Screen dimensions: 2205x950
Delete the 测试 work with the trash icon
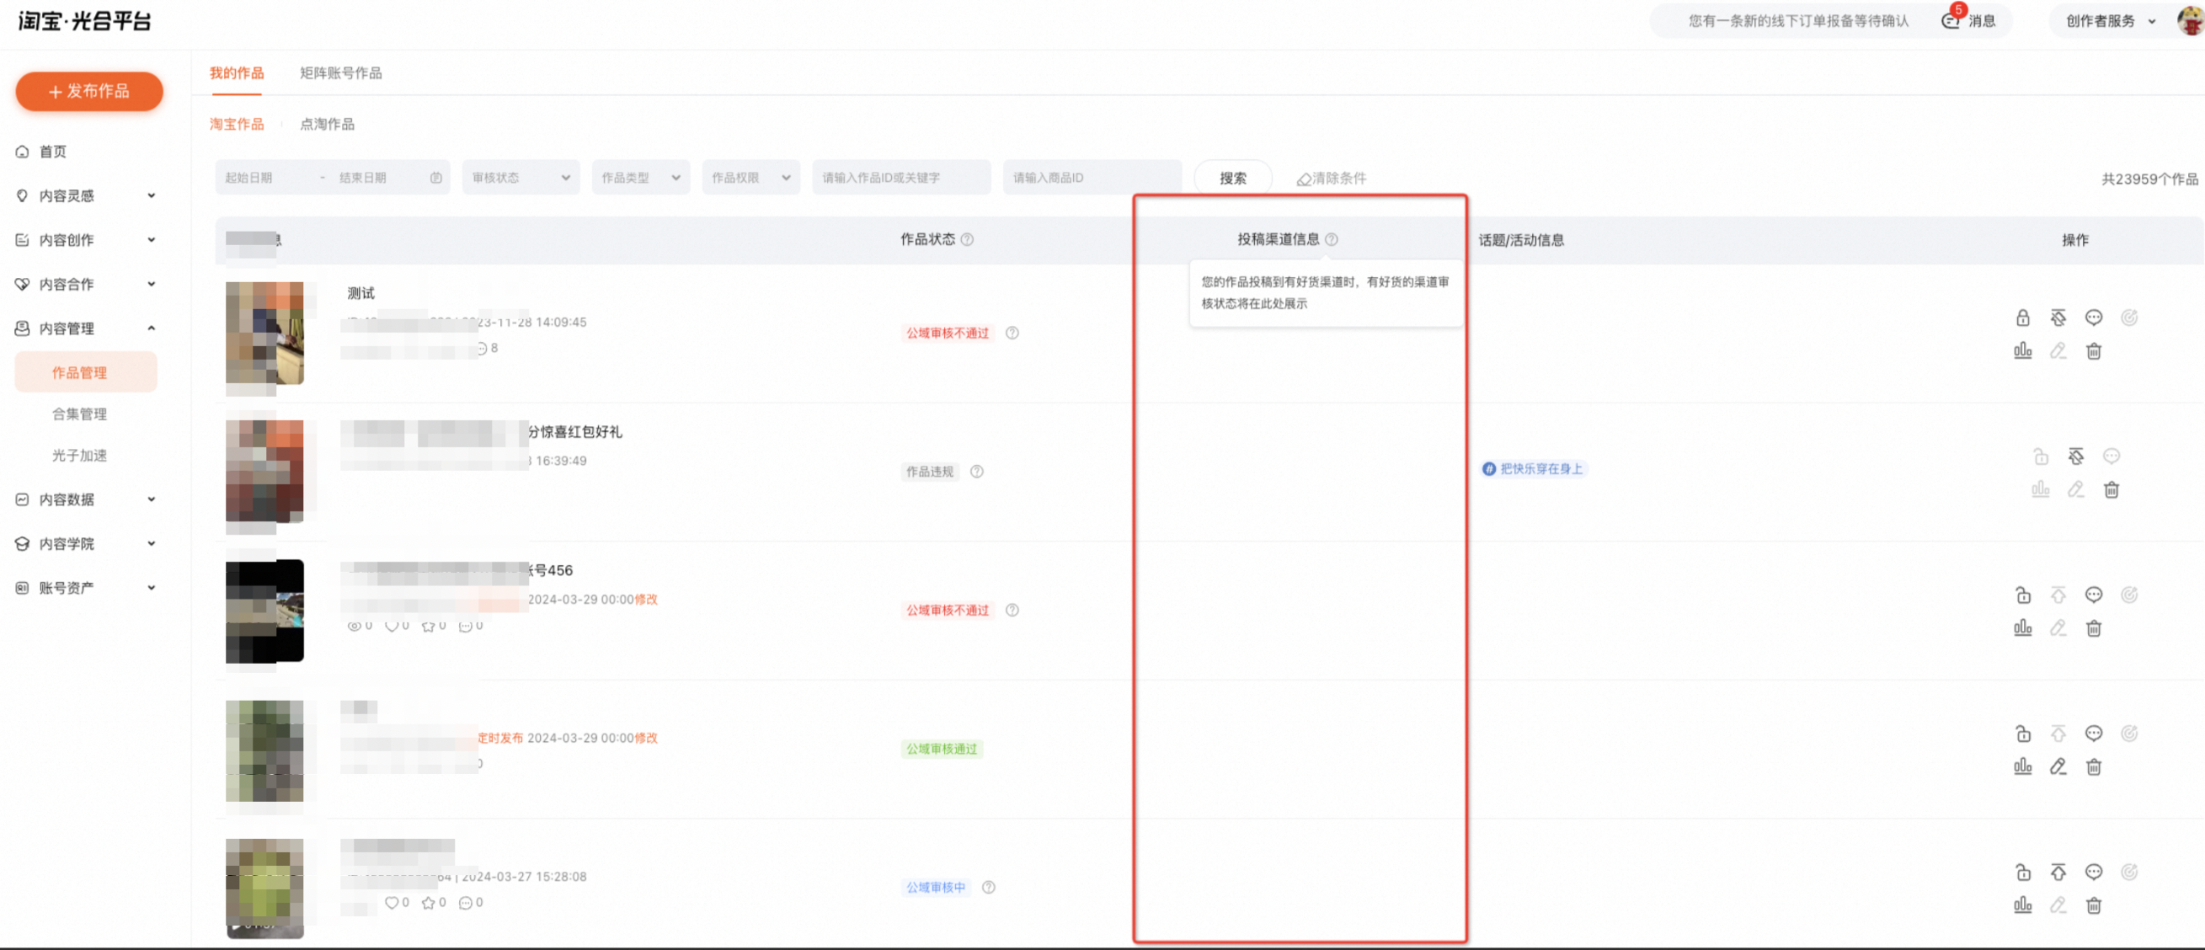pos(2094,351)
